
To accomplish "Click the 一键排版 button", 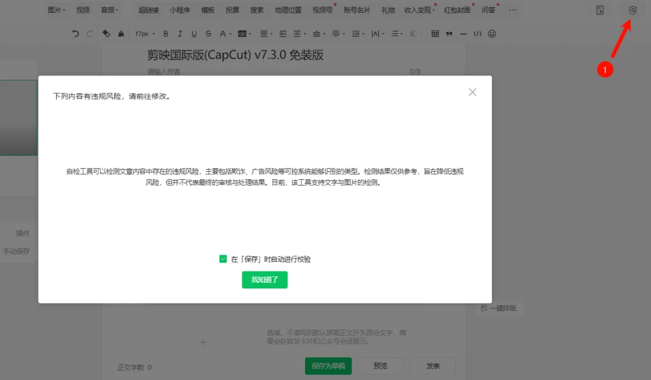I will tap(498, 308).
